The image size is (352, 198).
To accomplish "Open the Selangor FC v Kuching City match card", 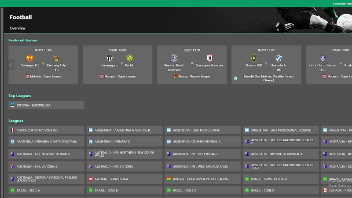I will coord(43,65).
